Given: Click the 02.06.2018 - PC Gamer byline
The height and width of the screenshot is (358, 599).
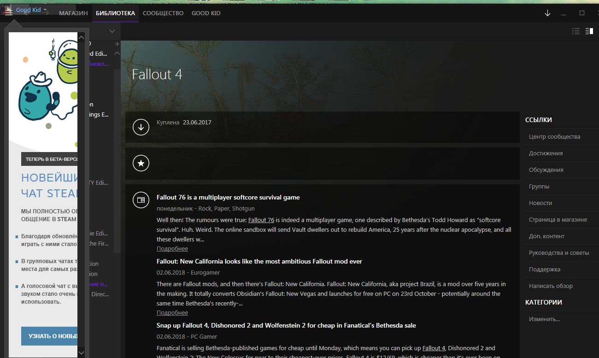Looking at the screenshot, I should [x=187, y=337].
